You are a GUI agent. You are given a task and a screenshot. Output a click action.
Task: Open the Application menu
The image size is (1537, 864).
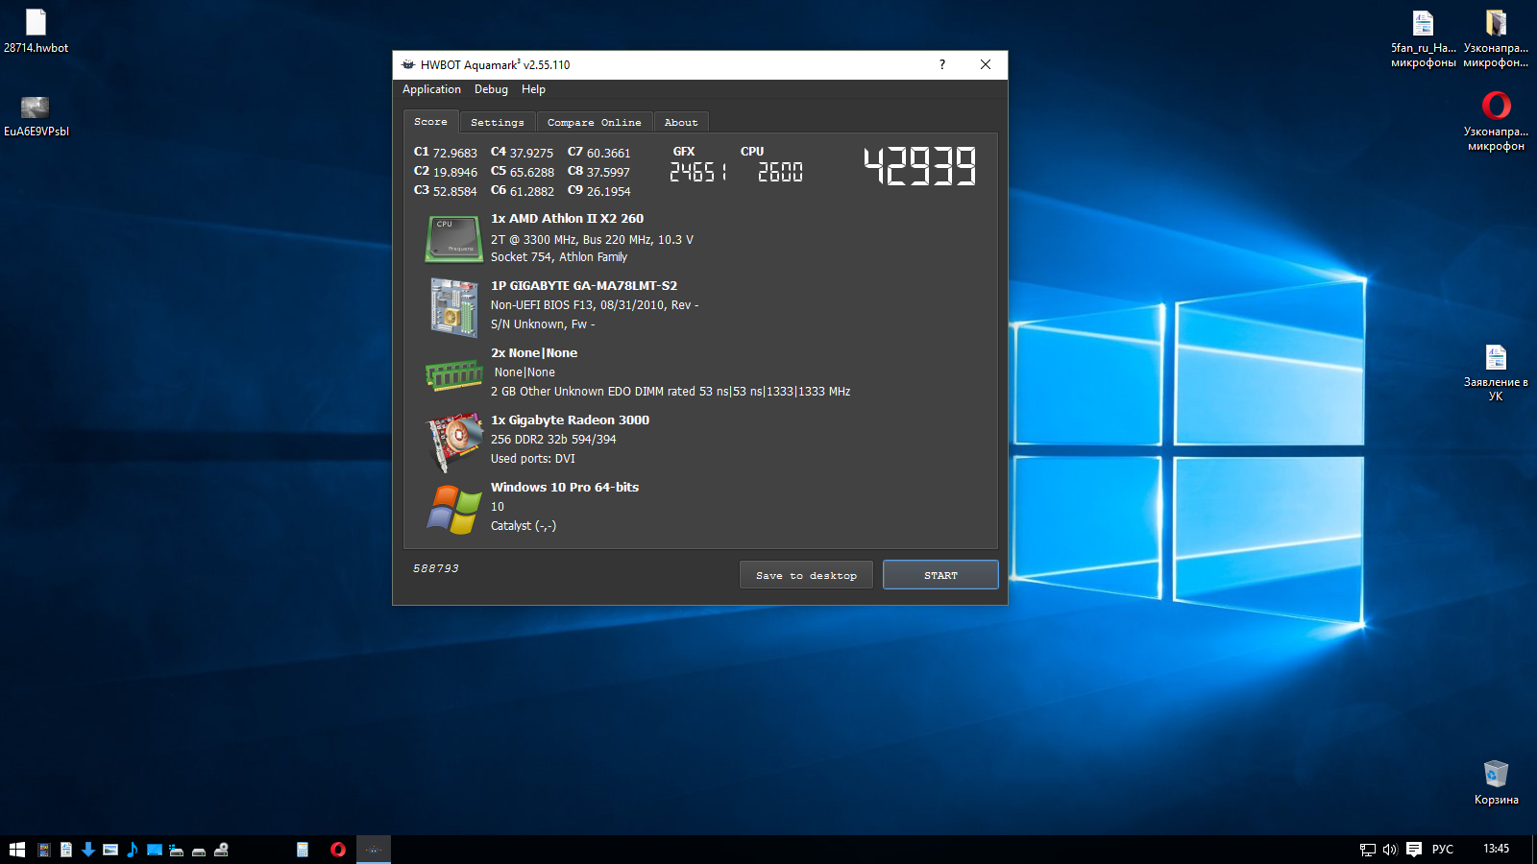pos(431,89)
